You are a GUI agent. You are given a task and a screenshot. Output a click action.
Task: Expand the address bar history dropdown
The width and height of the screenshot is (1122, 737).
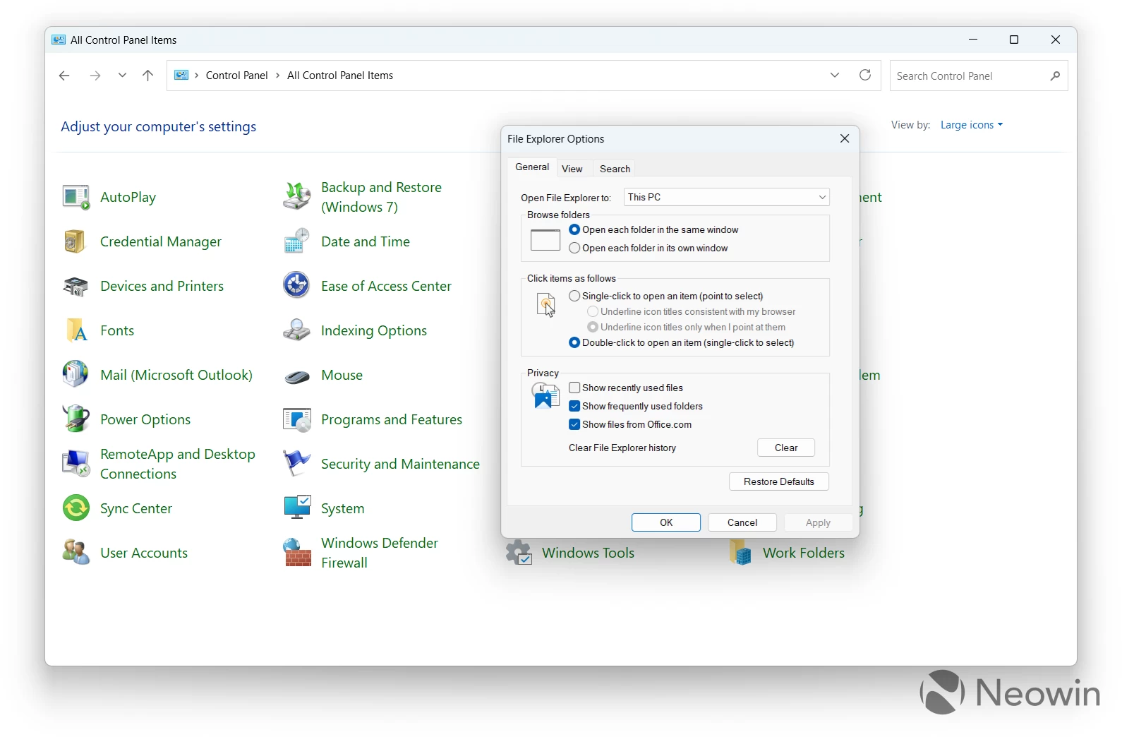pos(835,76)
